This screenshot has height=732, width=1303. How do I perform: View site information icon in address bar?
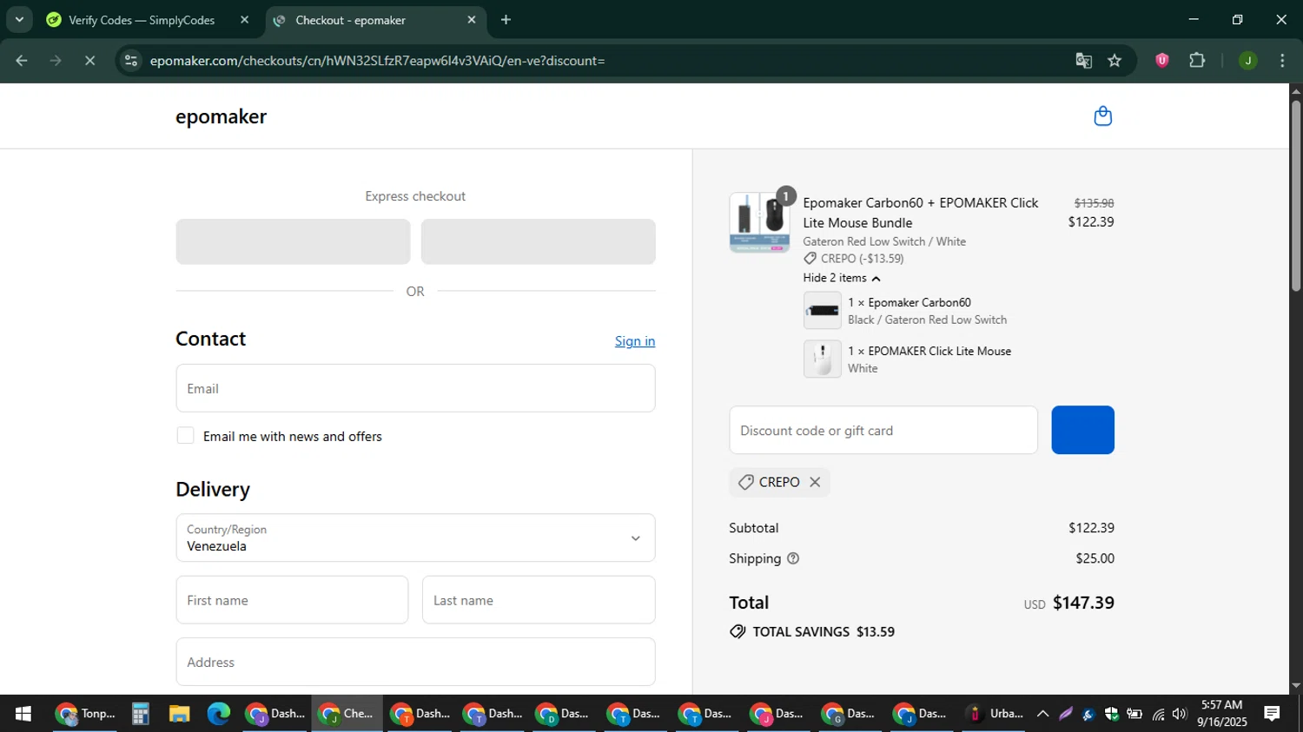coord(131,61)
